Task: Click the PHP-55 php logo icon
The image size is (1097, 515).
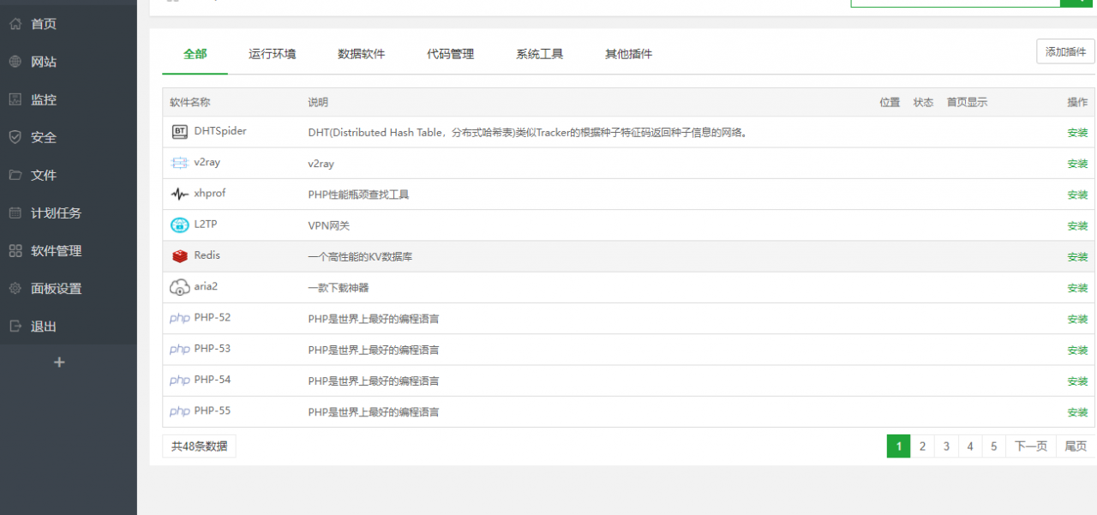Action: [x=179, y=411]
